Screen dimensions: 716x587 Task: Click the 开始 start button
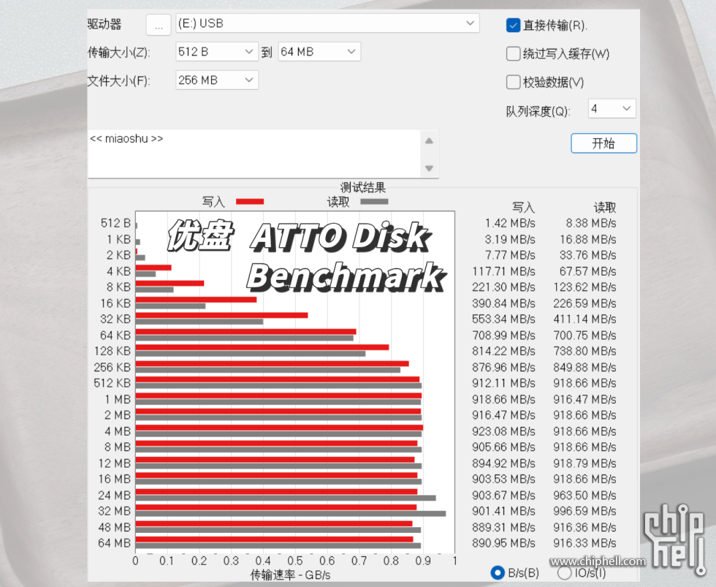point(603,143)
